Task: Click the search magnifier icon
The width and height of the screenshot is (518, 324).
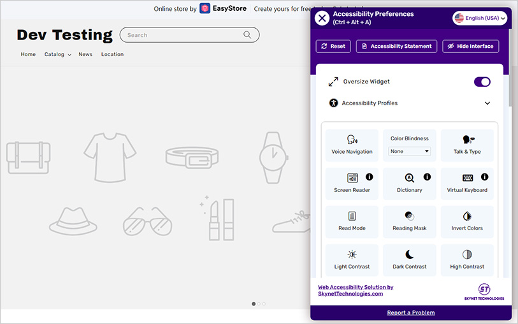Action: pos(247,34)
